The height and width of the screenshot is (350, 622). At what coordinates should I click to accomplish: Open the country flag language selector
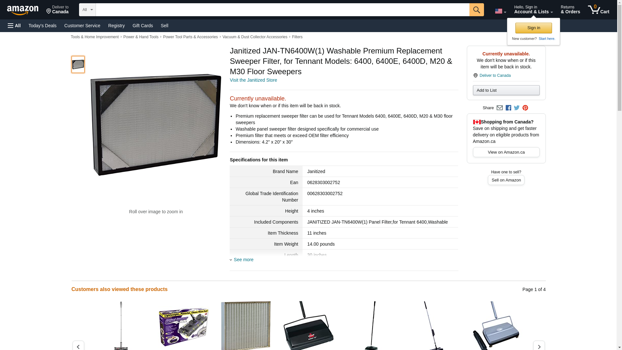pyautogui.click(x=500, y=11)
